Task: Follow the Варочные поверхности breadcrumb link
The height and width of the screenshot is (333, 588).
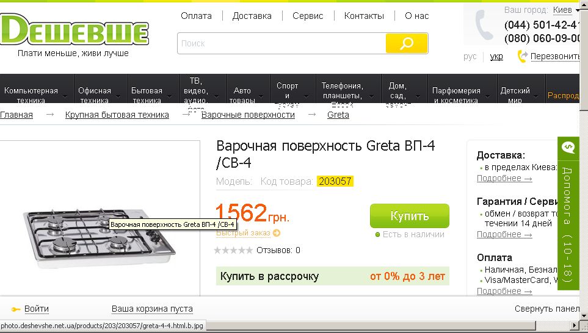Action: tap(248, 115)
